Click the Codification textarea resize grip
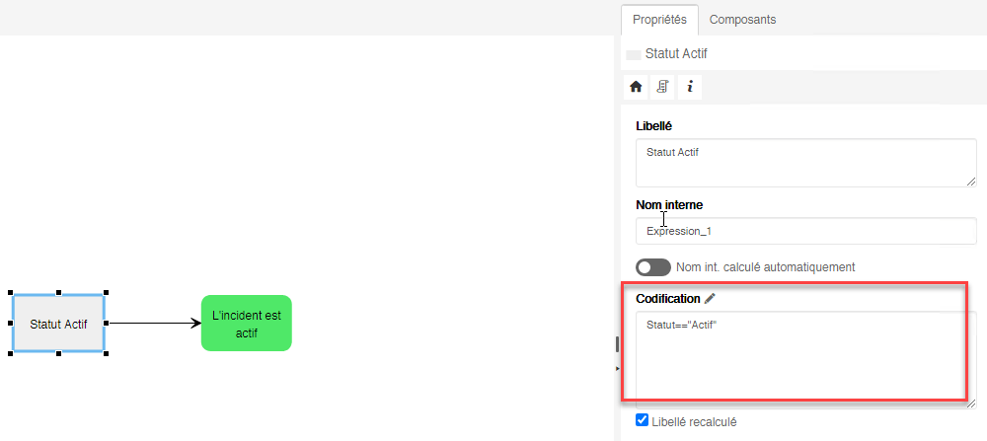Screen dimensions: 987x441 point(971,402)
